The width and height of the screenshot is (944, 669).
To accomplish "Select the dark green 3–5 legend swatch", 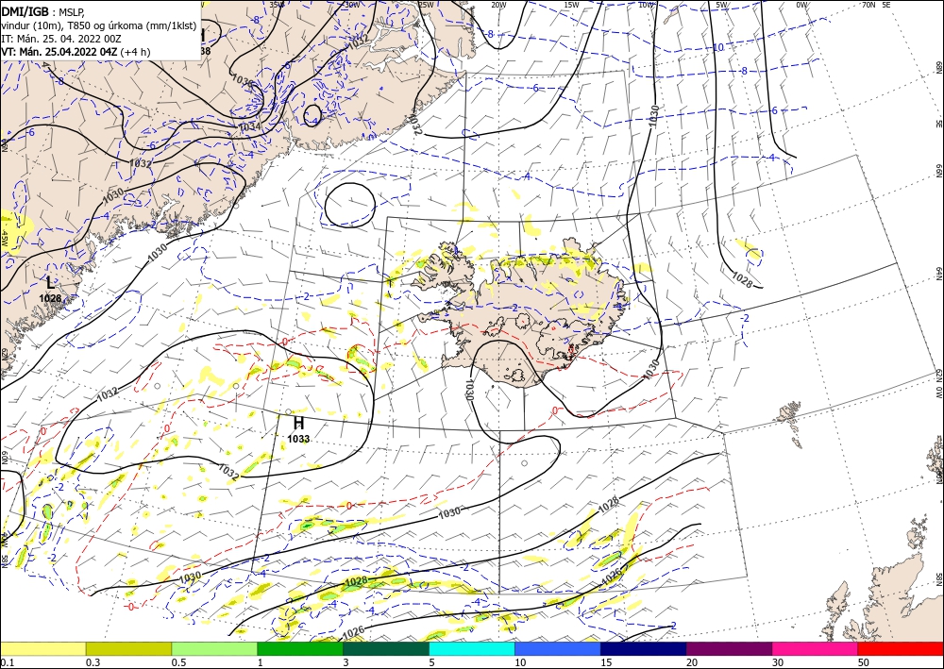I will (x=386, y=648).
